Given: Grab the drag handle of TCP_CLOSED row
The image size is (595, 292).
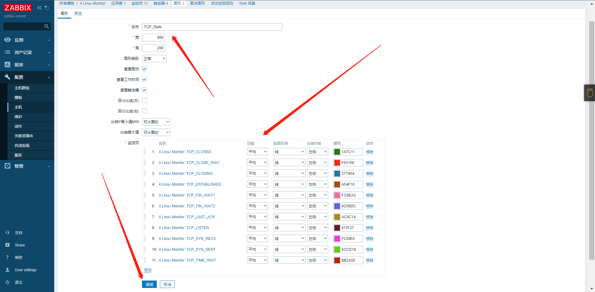Looking at the screenshot, I should click(145, 152).
